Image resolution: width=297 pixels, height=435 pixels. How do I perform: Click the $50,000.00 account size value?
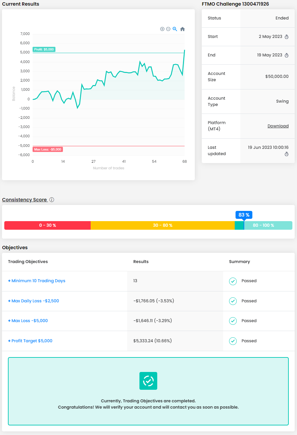click(277, 77)
